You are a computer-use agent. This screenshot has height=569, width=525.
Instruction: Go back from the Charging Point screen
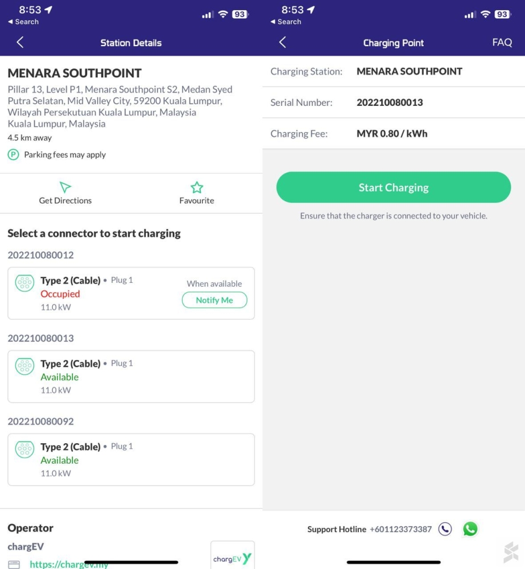pyautogui.click(x=283, y=43)
